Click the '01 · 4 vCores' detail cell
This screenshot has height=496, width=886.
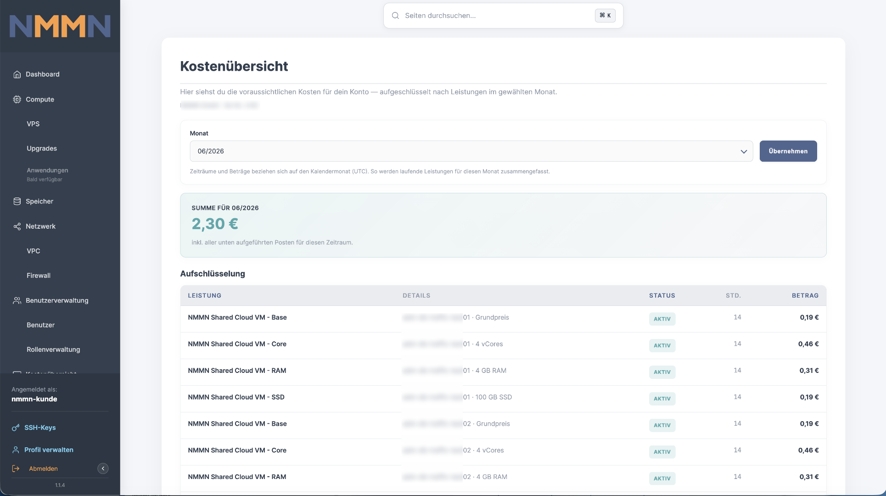pos(483,344)
